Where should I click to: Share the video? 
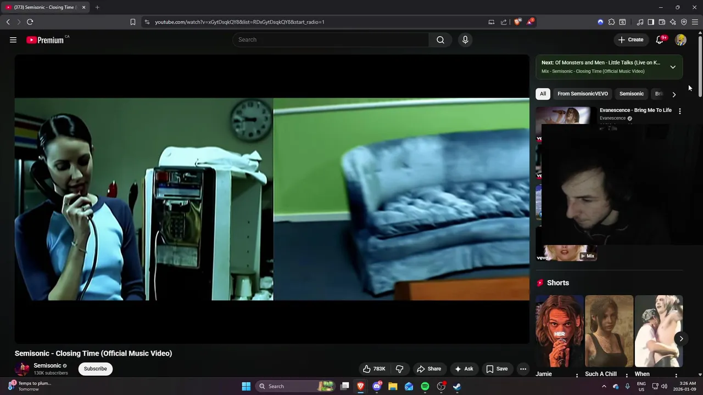[428, 369]
